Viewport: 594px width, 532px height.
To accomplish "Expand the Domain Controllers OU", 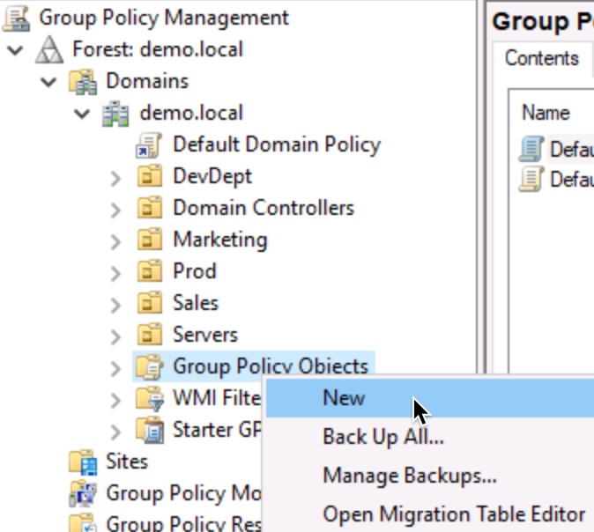I will [x=115, y=211].
